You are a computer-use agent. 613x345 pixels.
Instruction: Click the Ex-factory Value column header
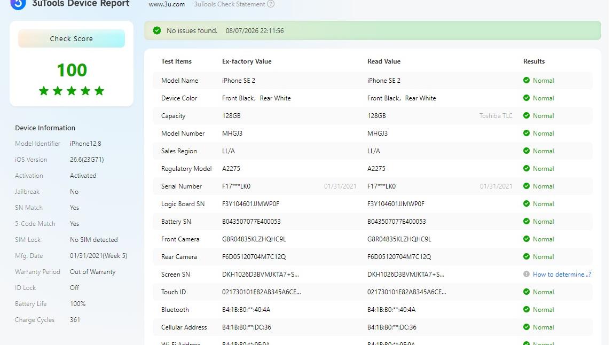click(x=247, y=61)
